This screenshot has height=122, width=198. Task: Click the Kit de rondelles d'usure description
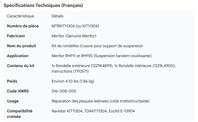pos(97,46)
